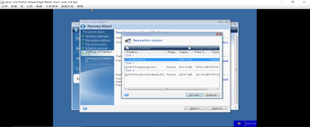Click the keyboard icon in the tray
The height and width of the screenshot is (127, 310).
click(x=239, y=124)
